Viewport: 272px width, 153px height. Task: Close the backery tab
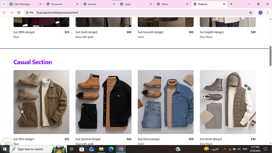[114, 4]
